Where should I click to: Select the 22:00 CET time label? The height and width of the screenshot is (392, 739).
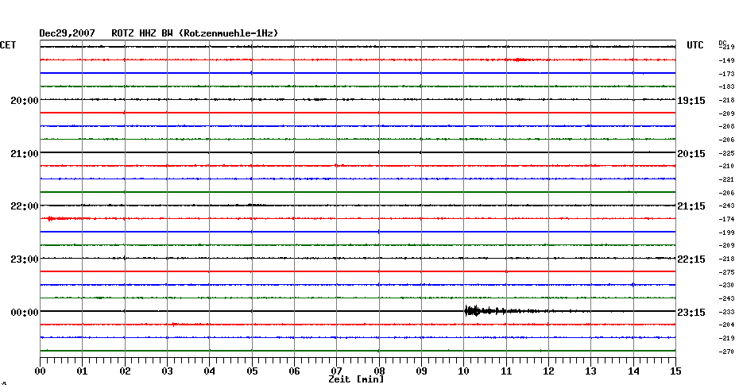(25, 206)
